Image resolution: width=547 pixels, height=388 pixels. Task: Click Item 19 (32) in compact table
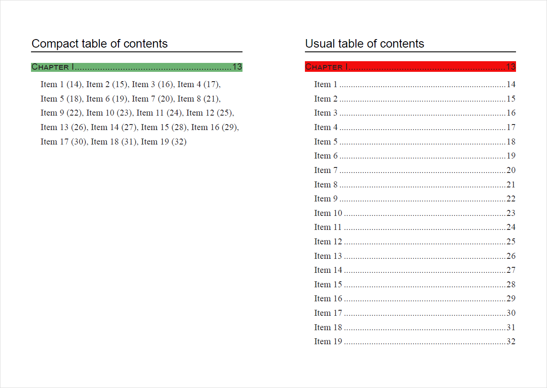click(164, 142)
